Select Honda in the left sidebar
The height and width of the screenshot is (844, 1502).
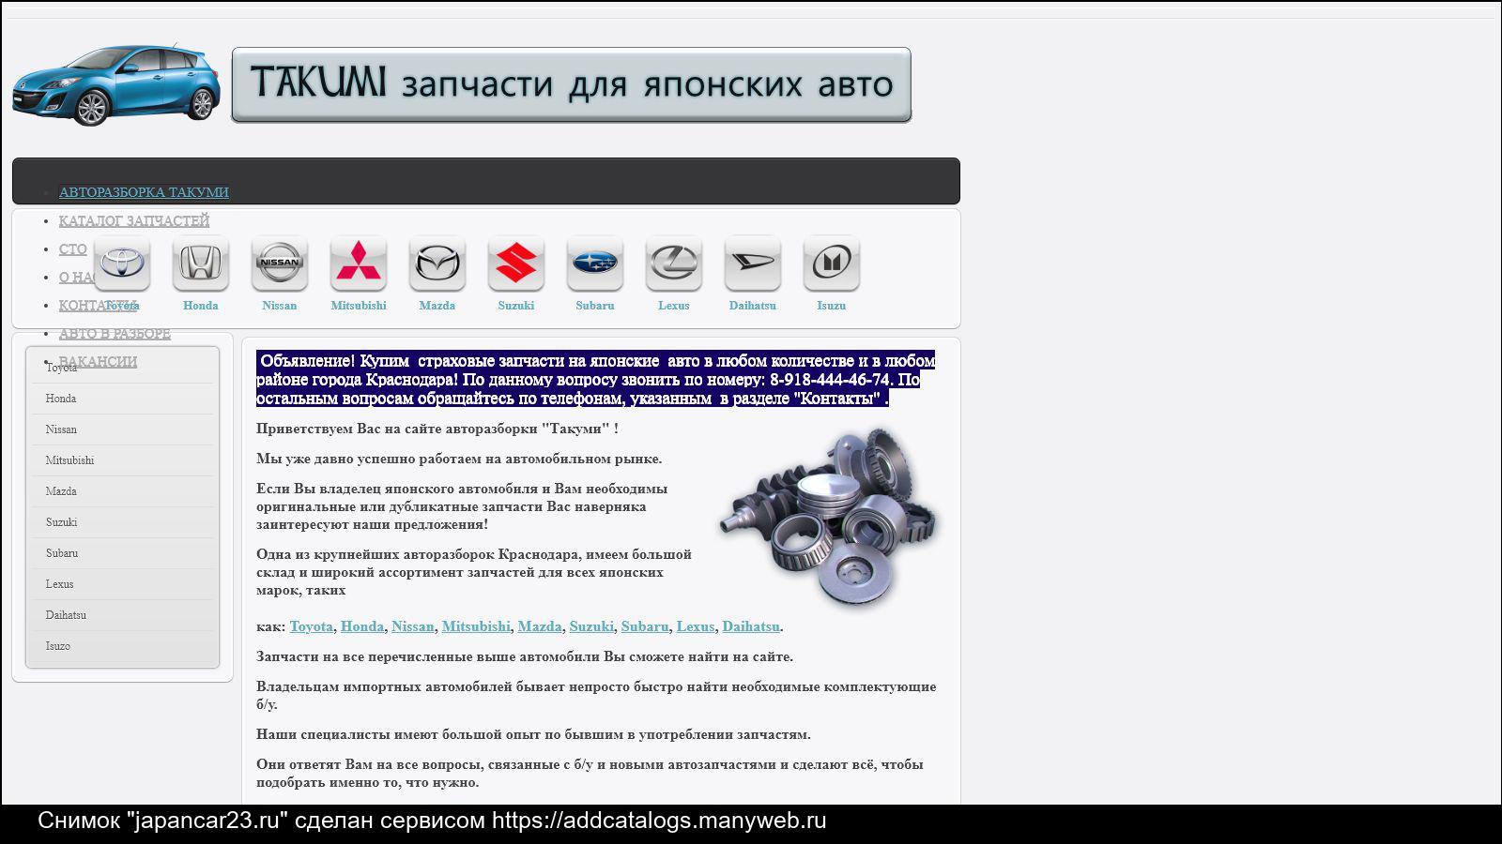tap(61, 399)
